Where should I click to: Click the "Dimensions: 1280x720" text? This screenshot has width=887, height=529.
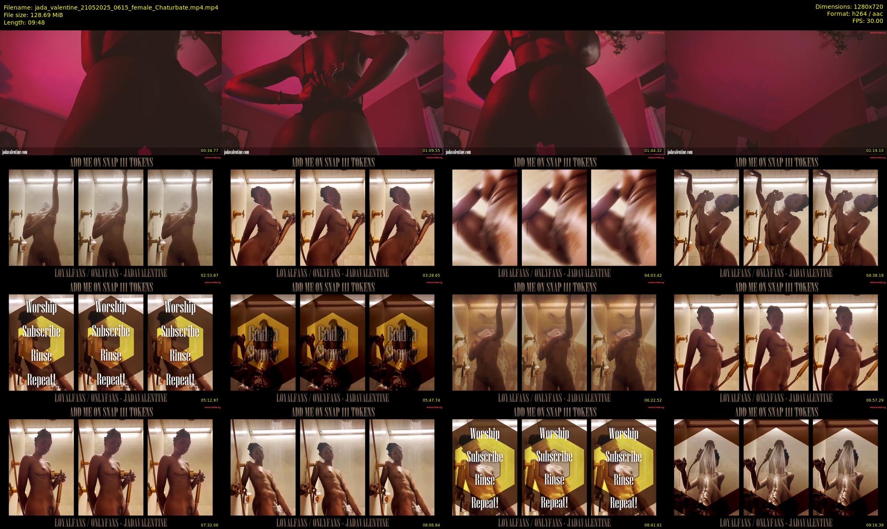[849, 7]
